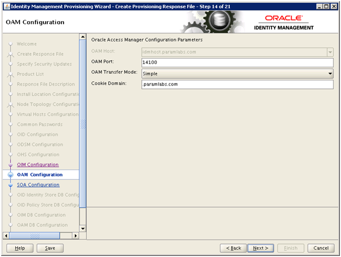Click the sidebar scroll right arrow
Image resolution: width=341 pixels, height=257 pixels.
(75, 236)
